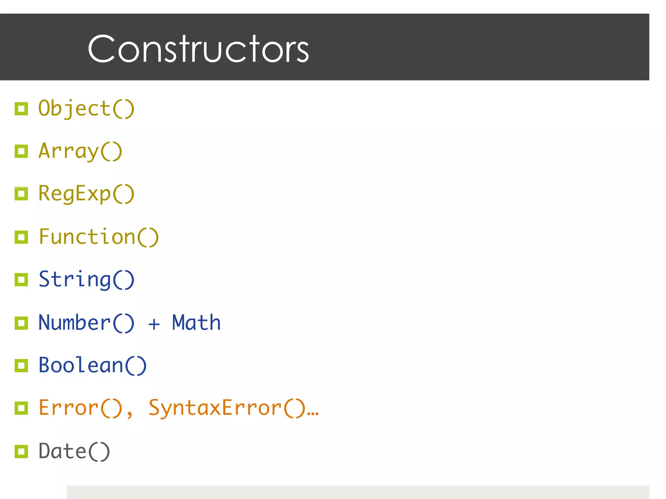Click the green bullet beside Function()
666x499 pixels.
coord(21,237)
